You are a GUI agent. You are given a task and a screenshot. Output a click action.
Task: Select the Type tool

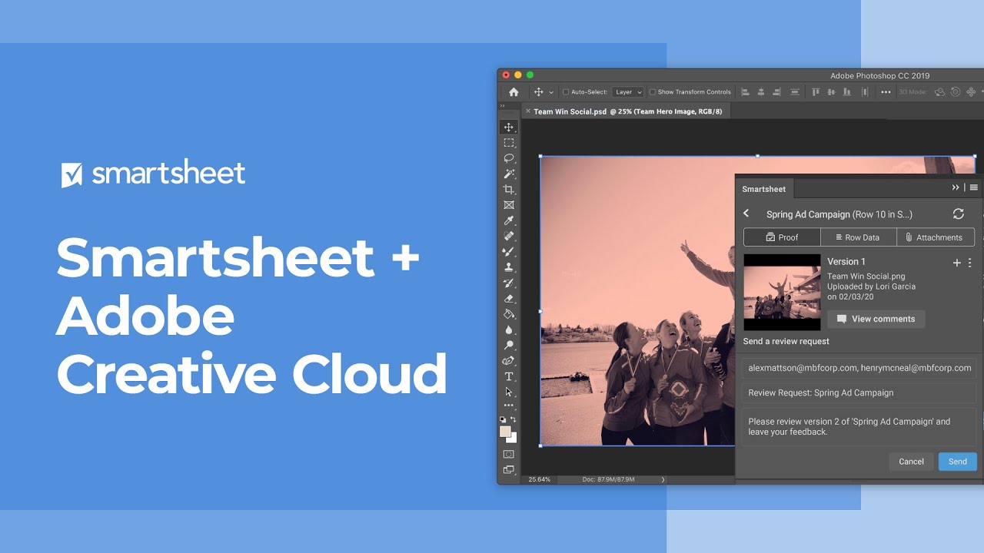click(x=509, y=376)
